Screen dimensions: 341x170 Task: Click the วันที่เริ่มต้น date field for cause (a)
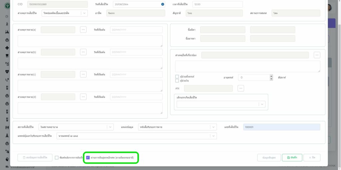click(x=136, y=30)
